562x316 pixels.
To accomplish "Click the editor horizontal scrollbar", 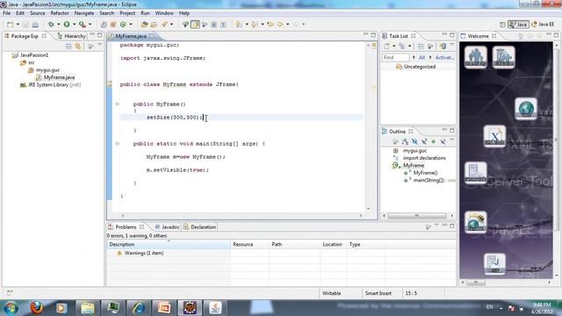I will tap(242, 216).
